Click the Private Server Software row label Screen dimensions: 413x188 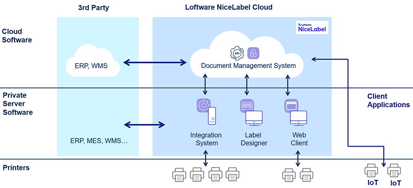[x=18, y=104]
